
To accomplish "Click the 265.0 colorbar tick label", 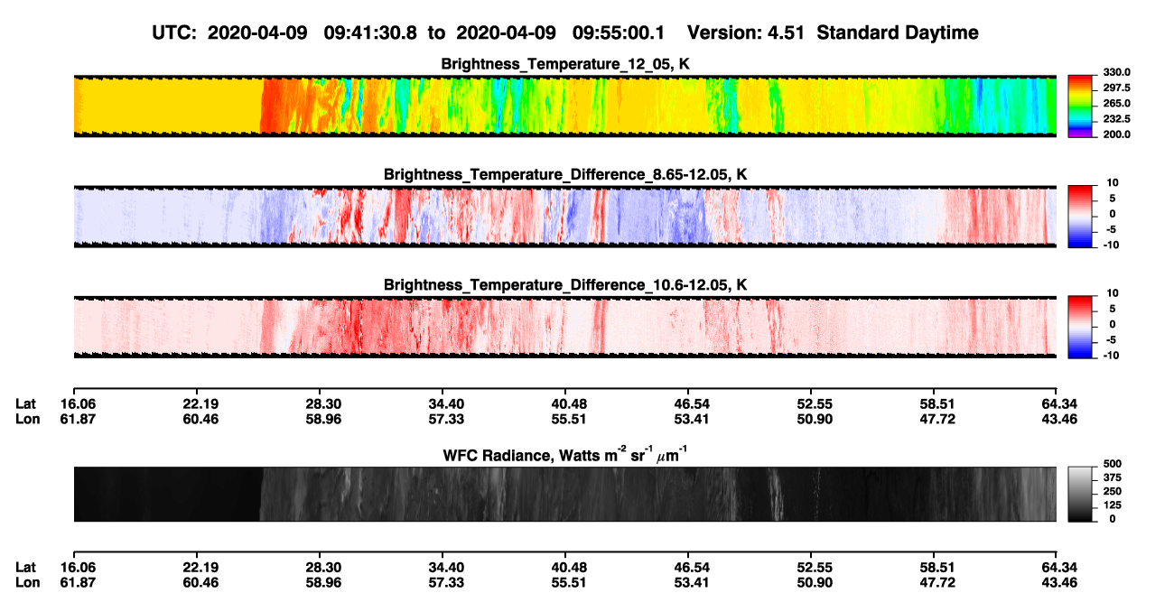I will pyautogui.click(x=1116, y=103).
